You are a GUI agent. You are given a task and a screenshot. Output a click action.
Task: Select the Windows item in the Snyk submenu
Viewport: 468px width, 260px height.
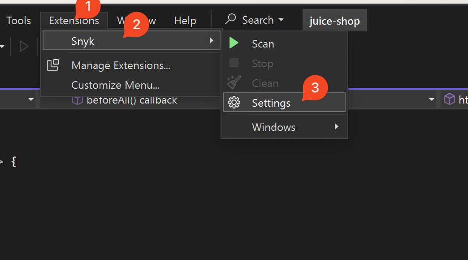point(273,127)
